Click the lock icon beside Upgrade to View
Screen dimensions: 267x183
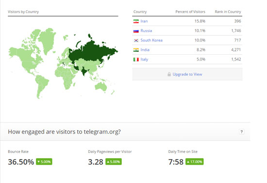169,74
